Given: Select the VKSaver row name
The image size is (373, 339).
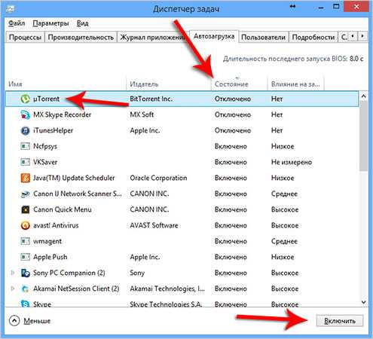Looking at the screenshot, I should 45,162.
